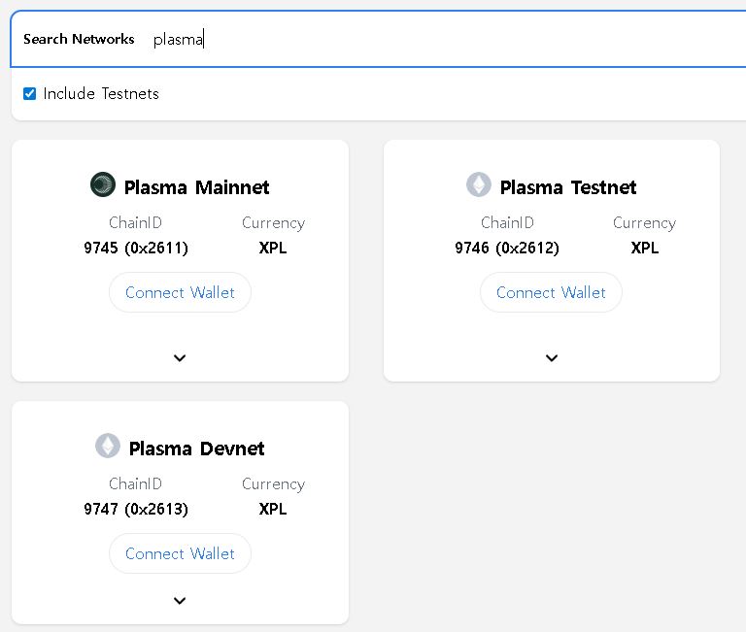This screenshot has width=746, height=632.
Task: Click the 'Search Networks' field label
Action: click(x=79, y=40)
